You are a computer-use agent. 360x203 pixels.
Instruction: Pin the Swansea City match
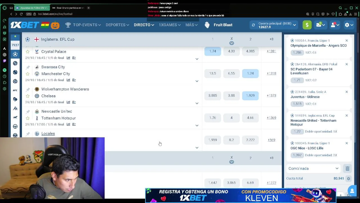tap(28, 67)
